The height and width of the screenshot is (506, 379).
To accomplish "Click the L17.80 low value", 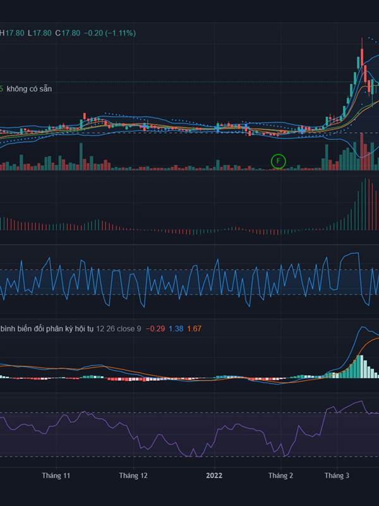I will click(x=39, y=33).
